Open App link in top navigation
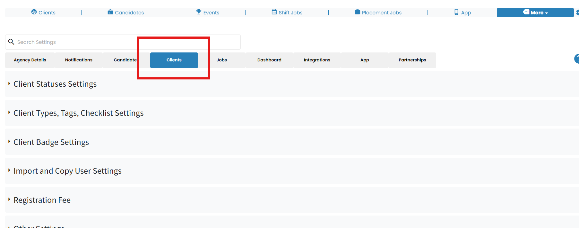 pyautogui.click(x=462, y=12)
